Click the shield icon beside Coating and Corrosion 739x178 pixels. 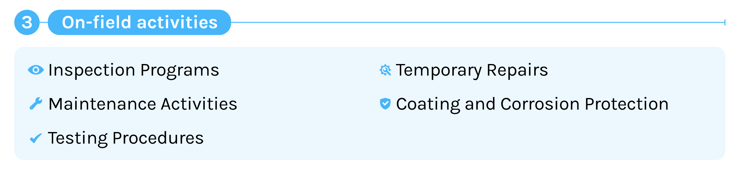coord(385,104)
